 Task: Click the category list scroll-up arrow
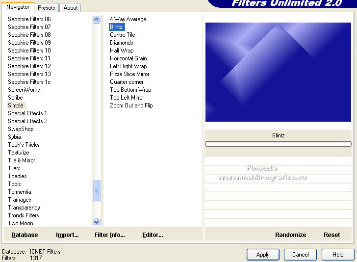click(x=96, y=19)
